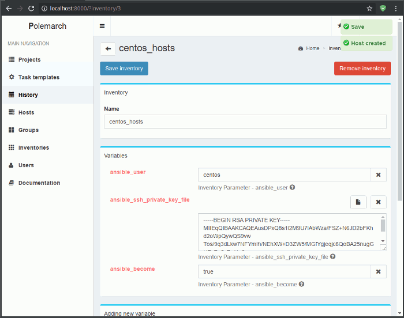Viewport: 404px width, 318px height.
Task: Open Projects in the sidebar
Action: pos(29,60)
